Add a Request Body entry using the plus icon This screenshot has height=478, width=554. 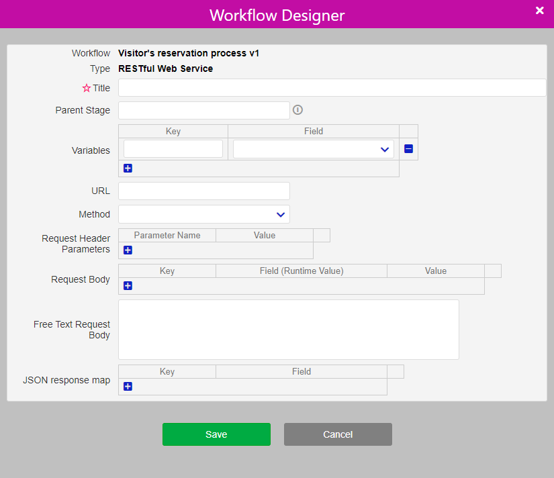point(128,285)
